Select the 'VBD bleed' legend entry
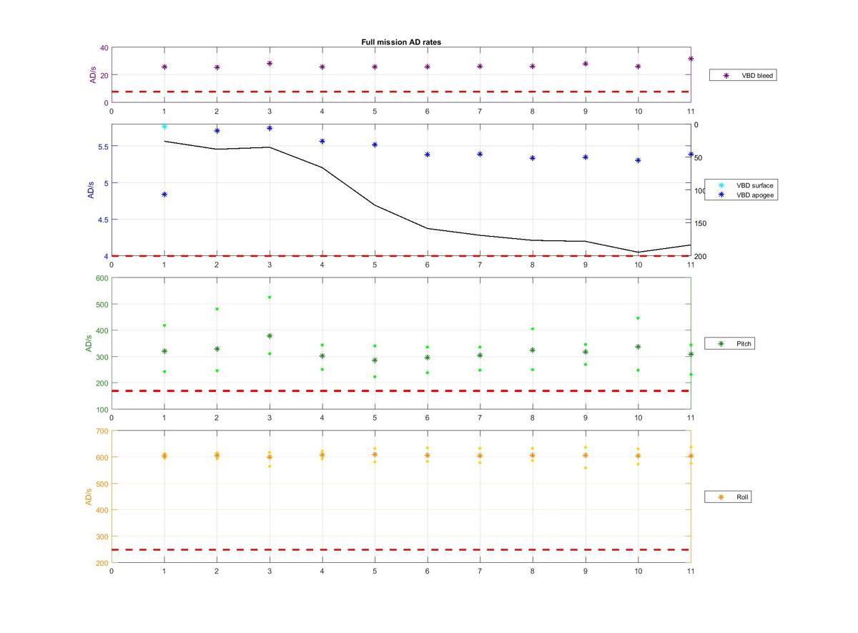858x633 pixels. [x=742, y=75]
